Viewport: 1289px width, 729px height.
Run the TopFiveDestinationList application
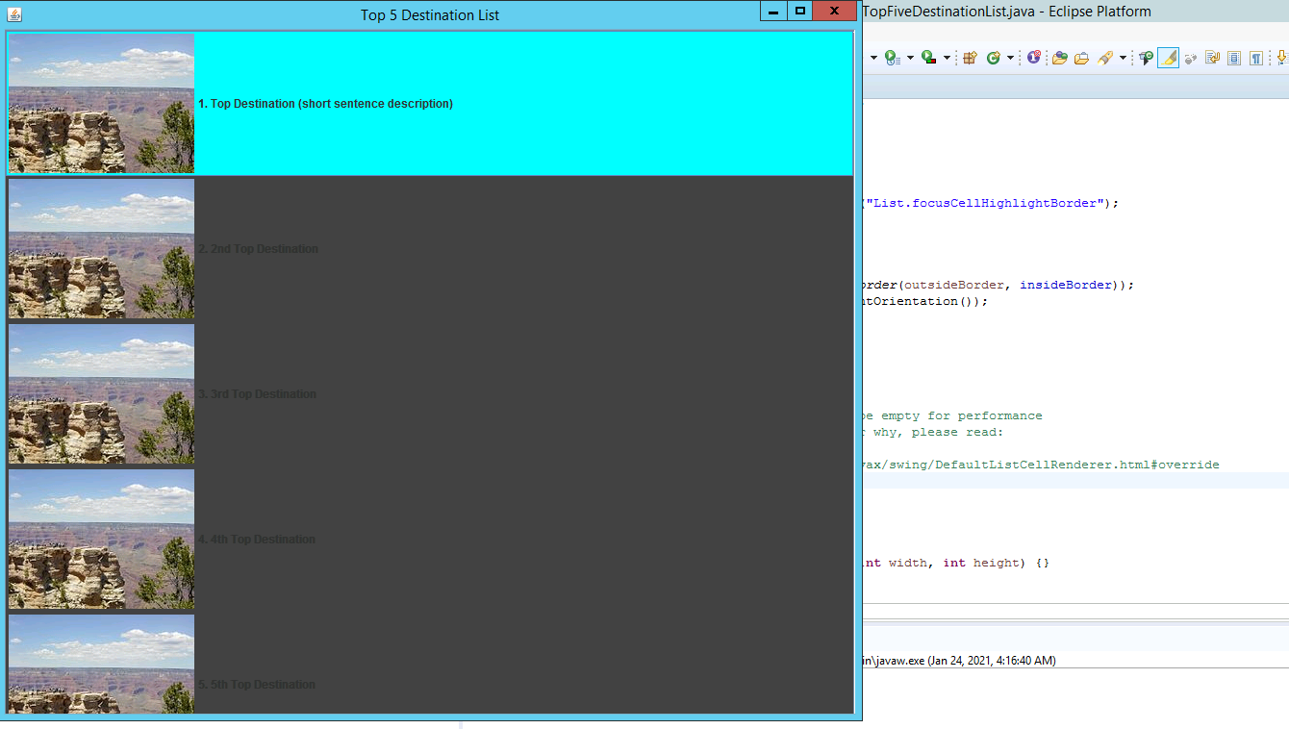pyautogui.click(x=891, y=58)
